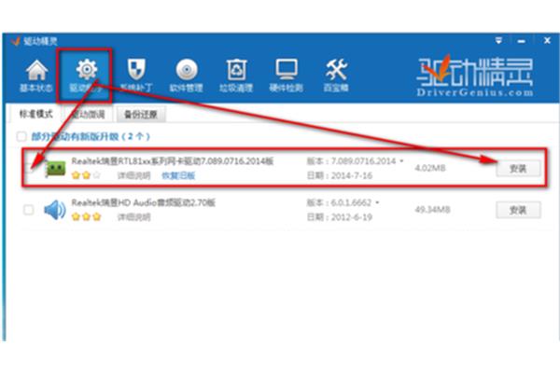Viewport: 560px width, 373px height.
Task: Click the blue speaker audio device icon
Action: pos(55,210)
